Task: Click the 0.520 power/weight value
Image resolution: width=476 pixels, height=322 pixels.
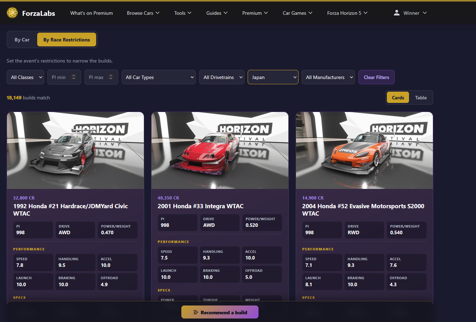Action: (252, 225)
